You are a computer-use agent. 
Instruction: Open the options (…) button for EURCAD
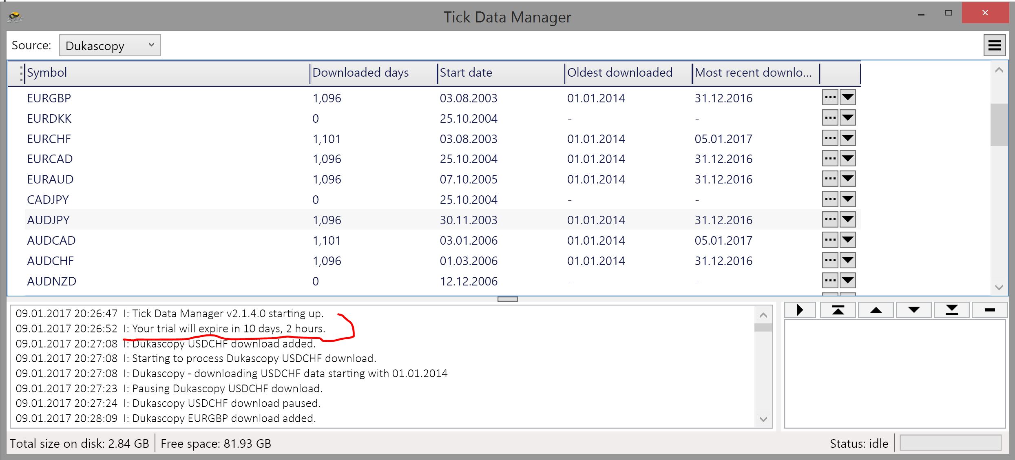pos(830,159)
